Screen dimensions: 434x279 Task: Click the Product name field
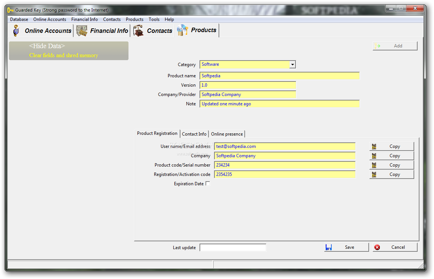coord(279,76)
